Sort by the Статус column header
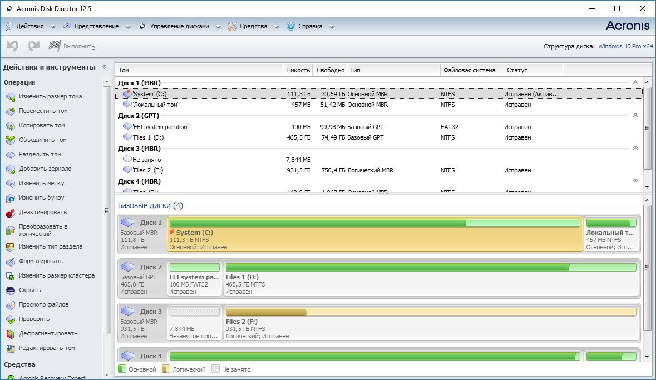The height and width of the screenshot is (380, 656). [x=534, y=70]
